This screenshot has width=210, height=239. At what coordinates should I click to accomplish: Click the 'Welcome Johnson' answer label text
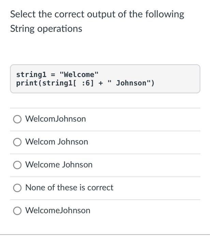[59, 165]
